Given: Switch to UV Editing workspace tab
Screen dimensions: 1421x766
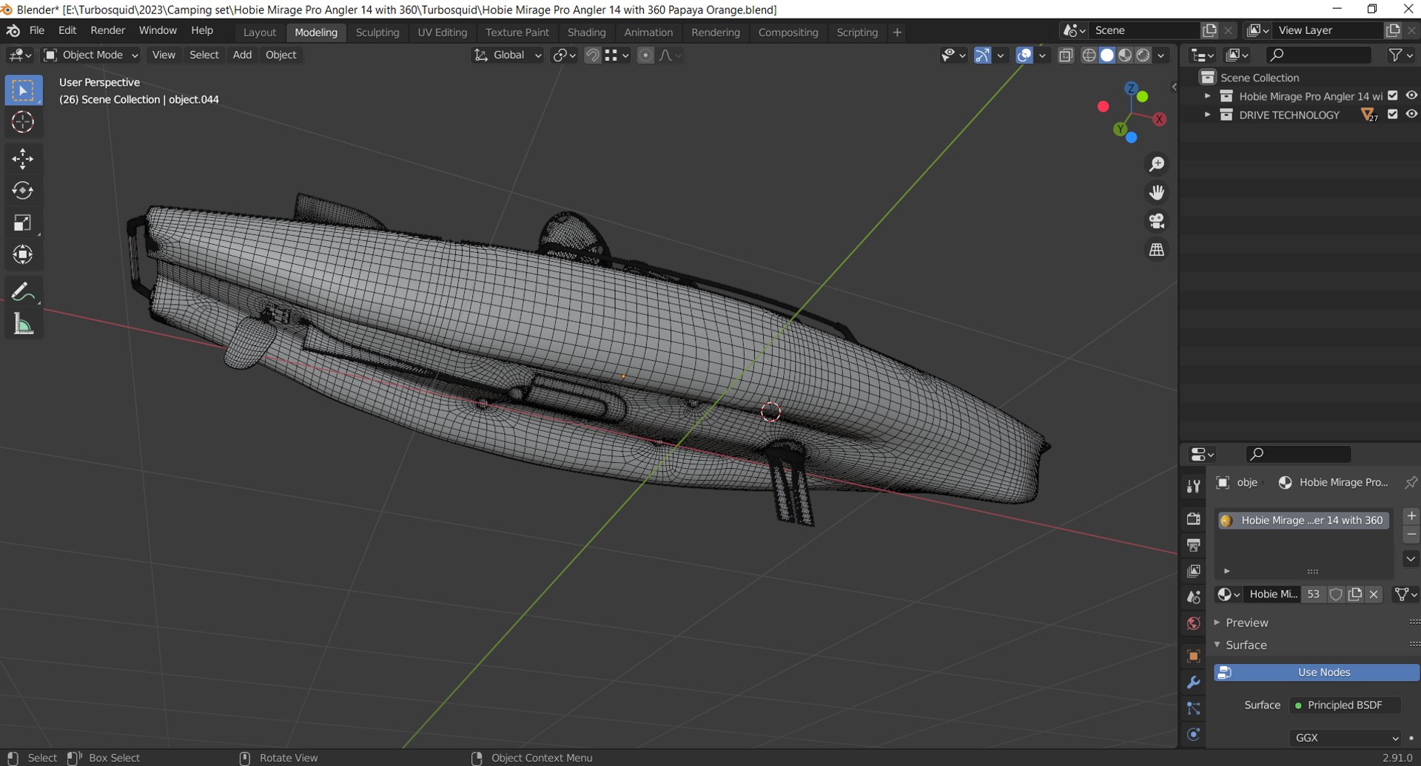Looking at the screenshot, I should coord(442,33).
